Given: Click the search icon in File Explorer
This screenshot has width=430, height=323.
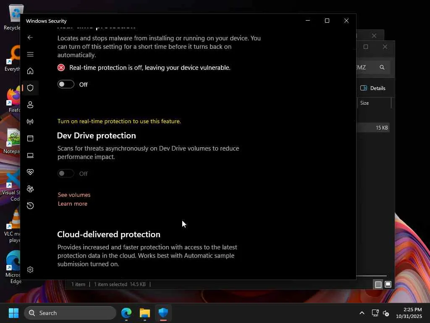Looking at the screenshot, I should click(x=382, y=67).
